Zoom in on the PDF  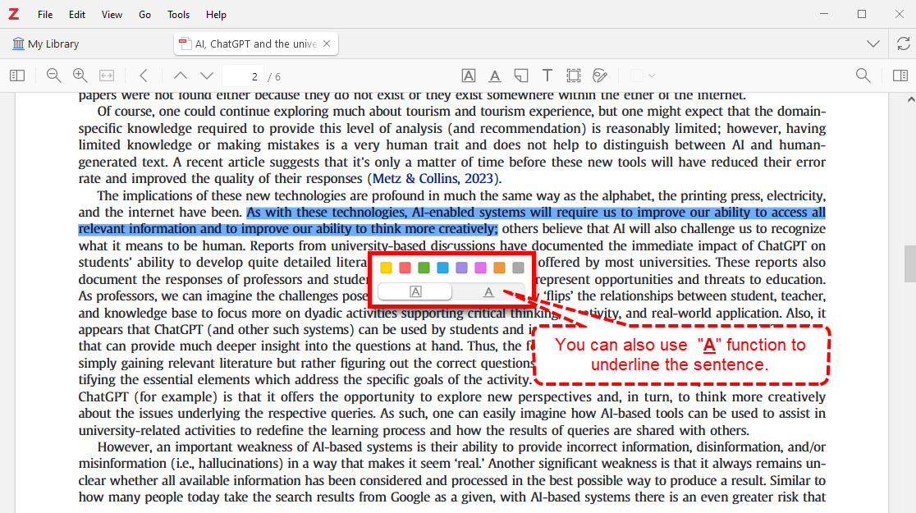80,76
